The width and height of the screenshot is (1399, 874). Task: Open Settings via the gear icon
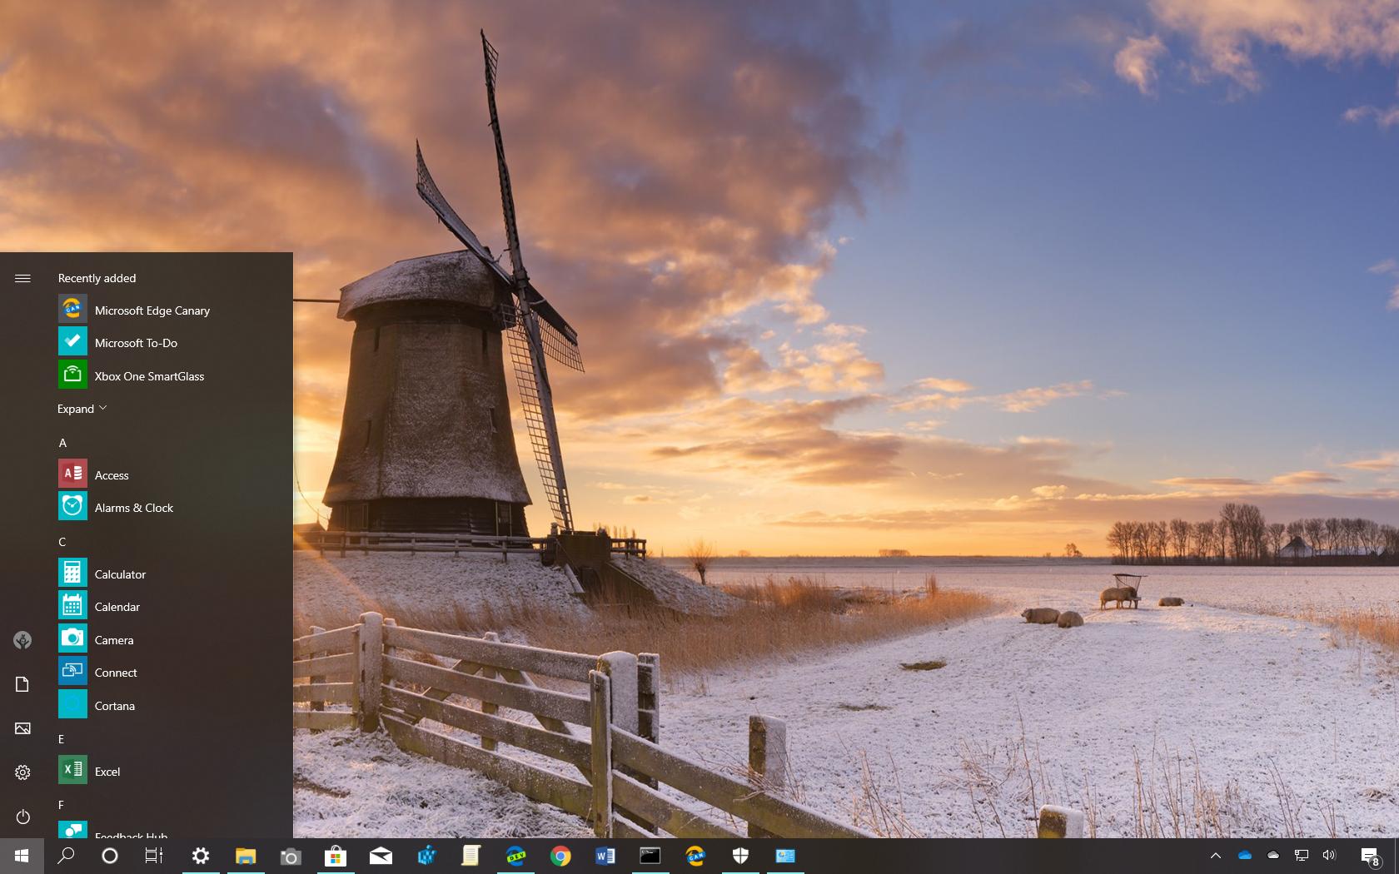point(200,856)
